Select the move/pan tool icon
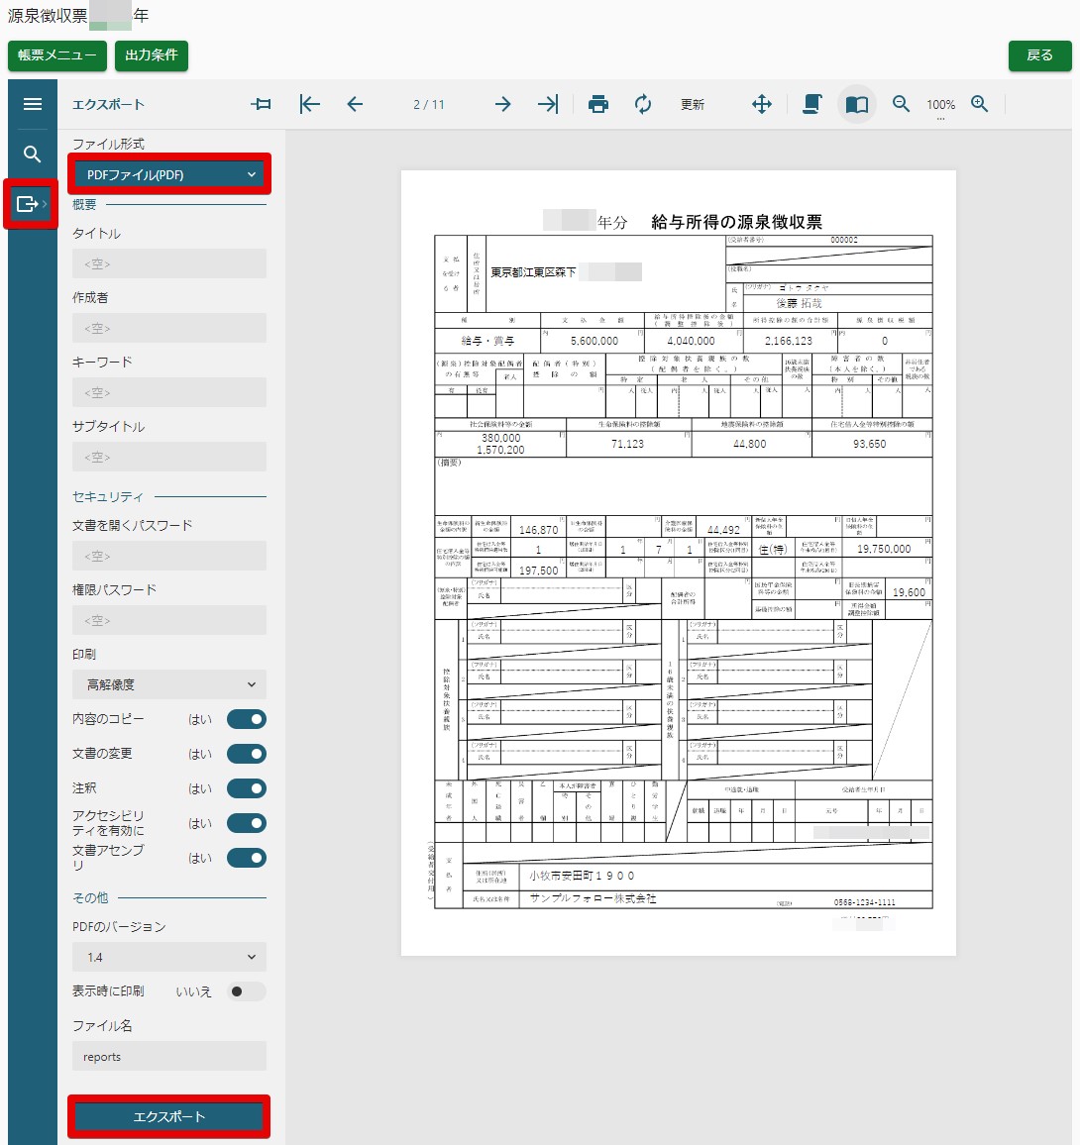Screen dimensions: 1080x1145 [761, 104]
